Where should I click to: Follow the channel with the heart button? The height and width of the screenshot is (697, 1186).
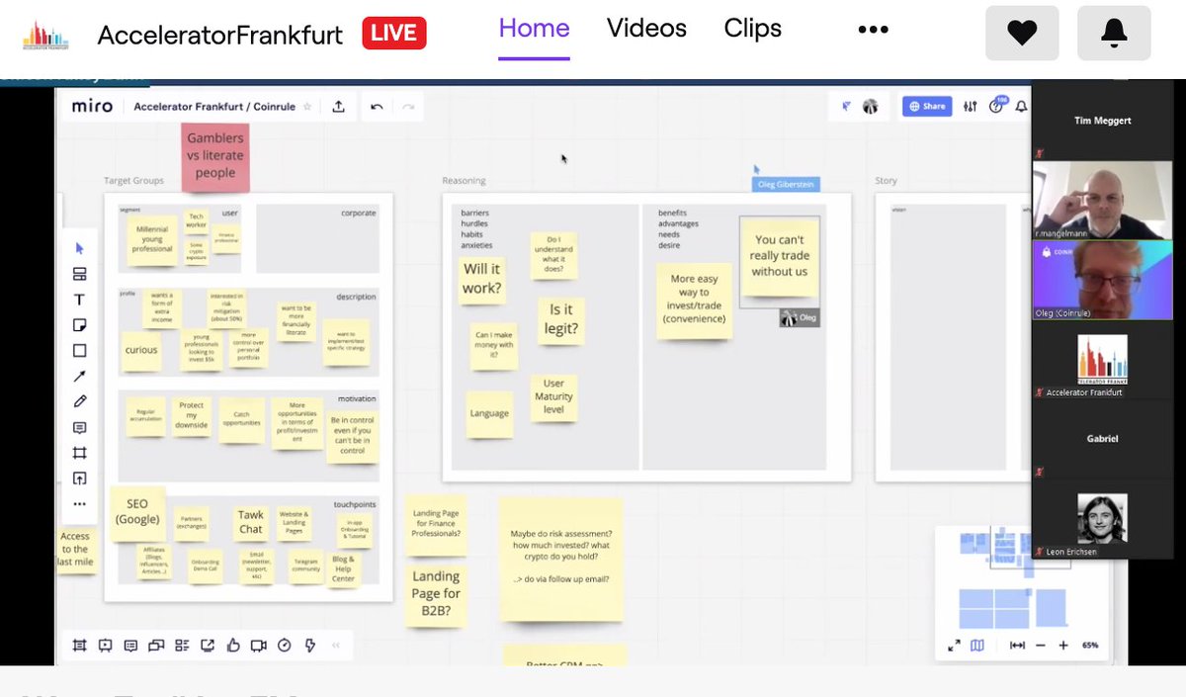pyautogui.click(x=1022, y=33)
